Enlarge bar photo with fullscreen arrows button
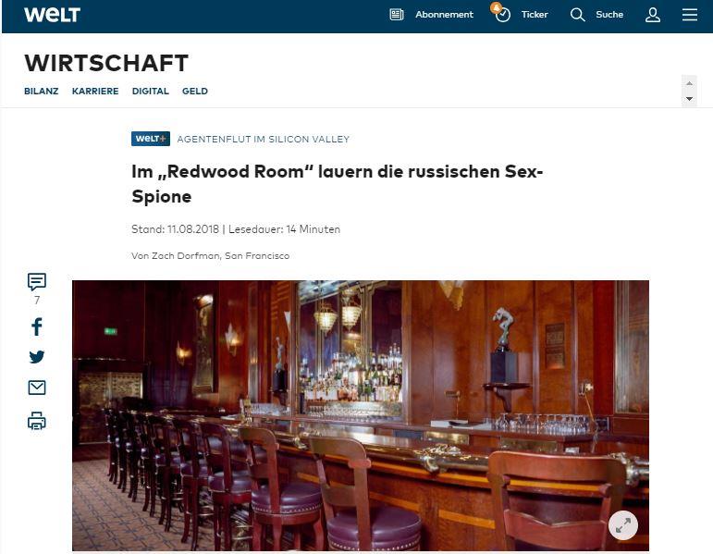Screen dimensions: 713x554 (x=623, y=526)
